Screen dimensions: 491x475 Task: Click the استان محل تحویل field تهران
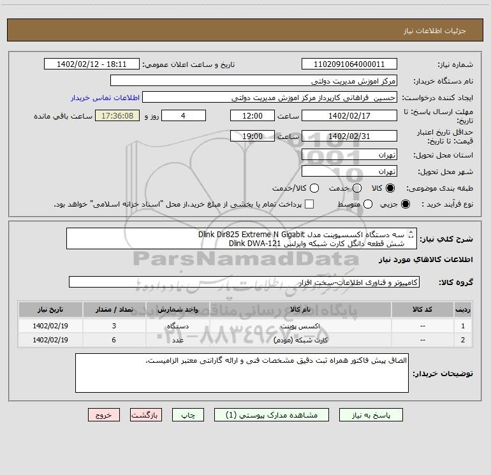pos(349,155)
